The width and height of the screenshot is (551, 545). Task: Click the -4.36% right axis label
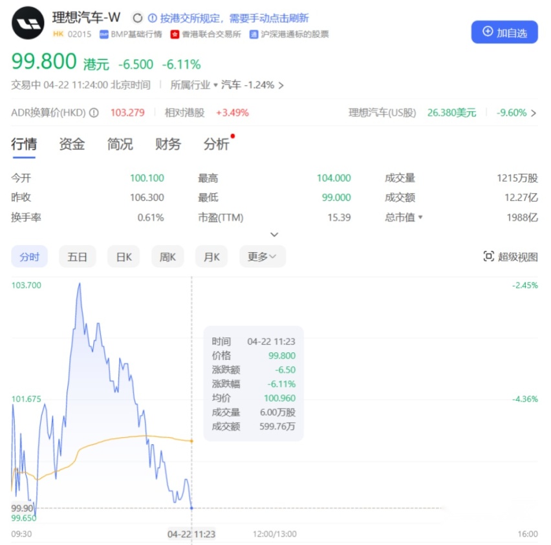[x=525, y=399]
